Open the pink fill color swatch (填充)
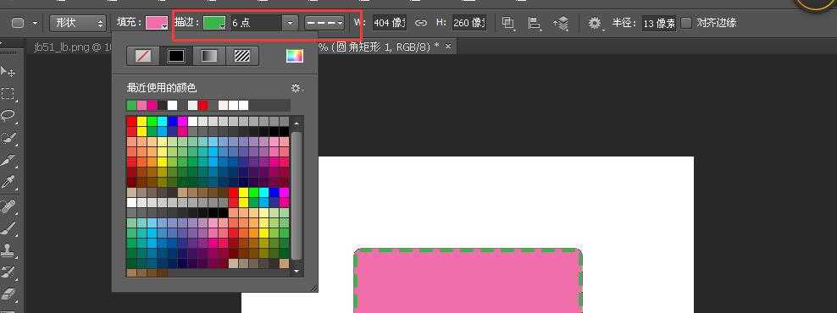This screenshot has width=837, height=313. 157,23
